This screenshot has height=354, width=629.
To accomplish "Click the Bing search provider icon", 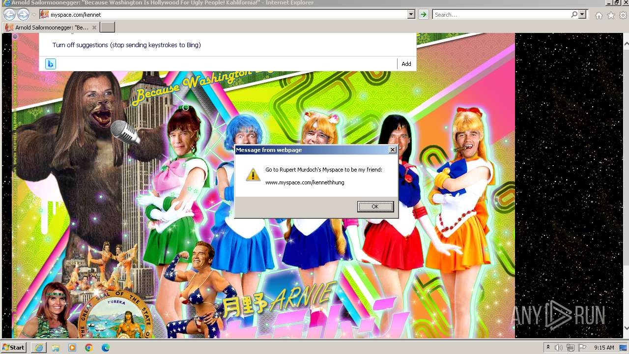I will 51,64.
